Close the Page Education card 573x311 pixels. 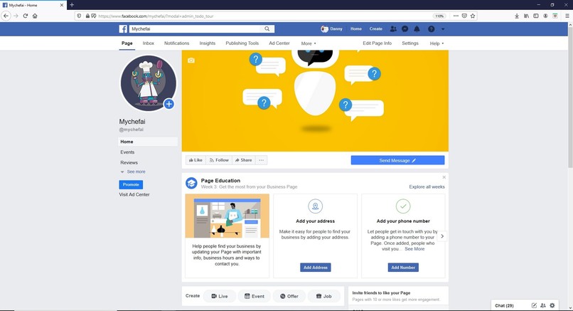(x=444, y=177)
